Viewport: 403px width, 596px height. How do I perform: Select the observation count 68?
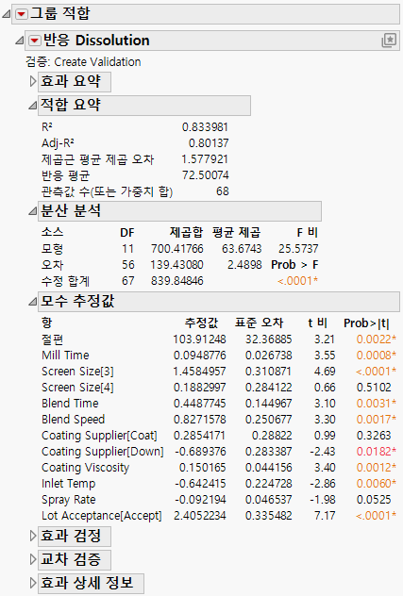(x=223, y=191)
